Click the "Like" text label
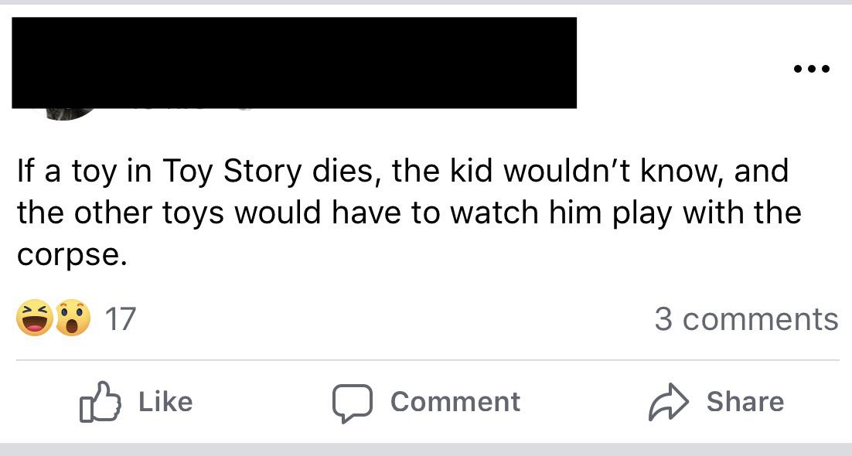The height and width of the screenshot is (456, 852). (x=165, y=402)
